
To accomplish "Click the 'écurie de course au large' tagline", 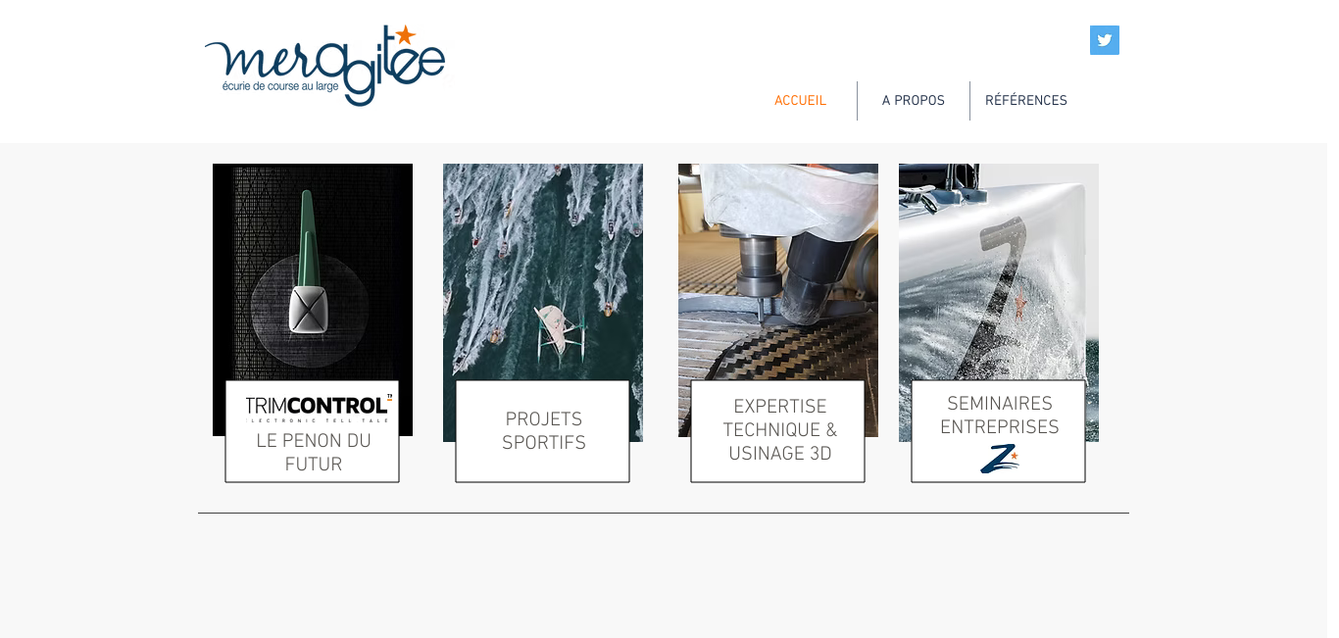I will pyautogui.click(x=280, y=86).
